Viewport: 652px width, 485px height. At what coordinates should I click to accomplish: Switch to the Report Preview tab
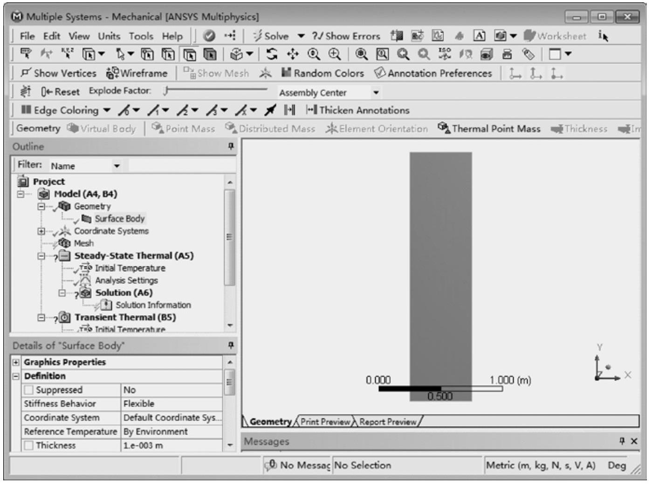click(388, 422)
